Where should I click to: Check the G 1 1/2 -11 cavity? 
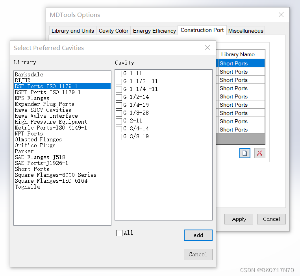pos(119,82)
